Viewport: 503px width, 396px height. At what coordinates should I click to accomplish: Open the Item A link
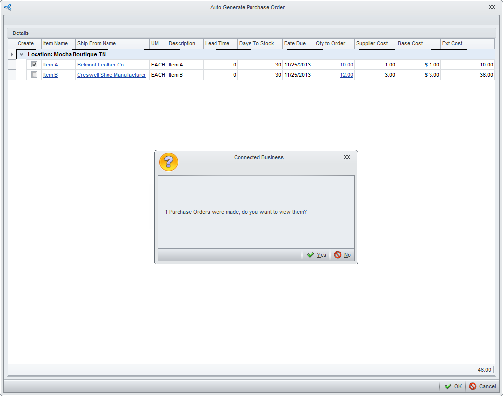click(51, 65)
